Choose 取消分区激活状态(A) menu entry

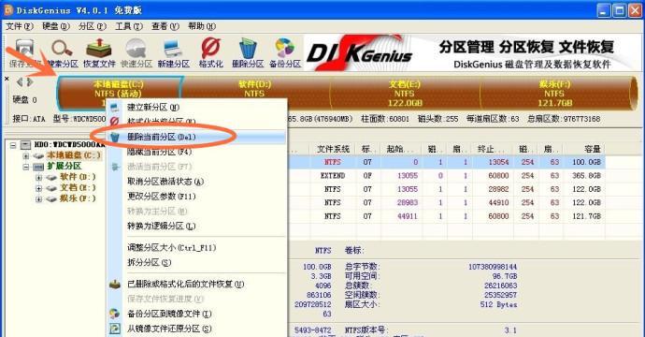196,182
